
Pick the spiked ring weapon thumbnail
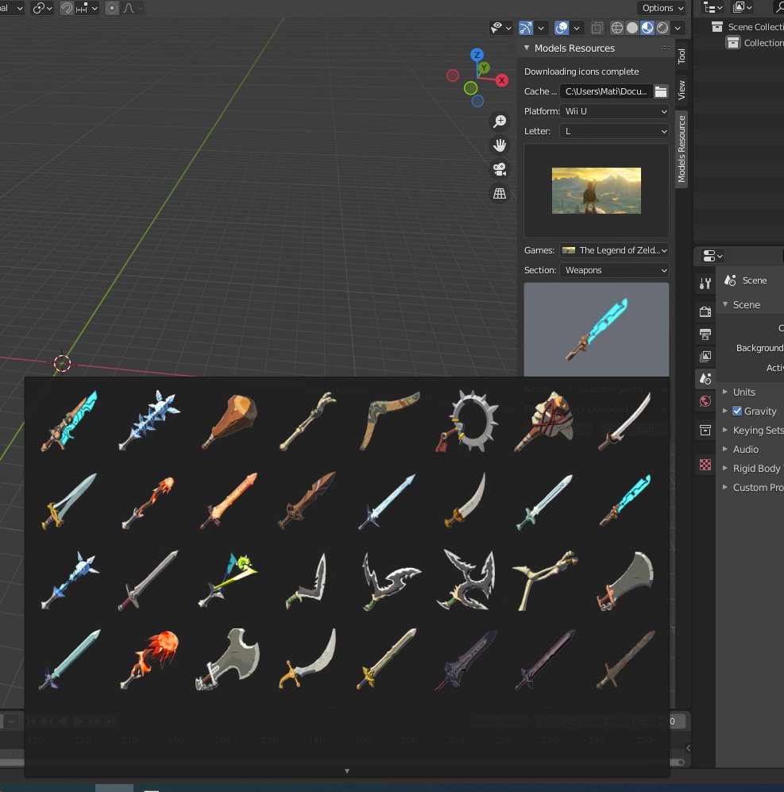click(x=469, y=421)
